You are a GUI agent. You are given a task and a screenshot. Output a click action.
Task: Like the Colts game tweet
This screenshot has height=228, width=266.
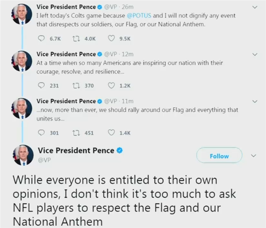(112, 38)
